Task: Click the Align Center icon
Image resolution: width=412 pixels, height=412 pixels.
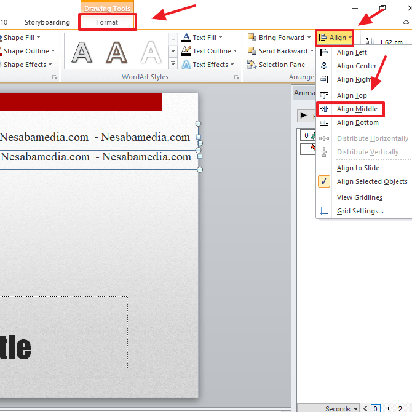Action: (x=324, y=66)
